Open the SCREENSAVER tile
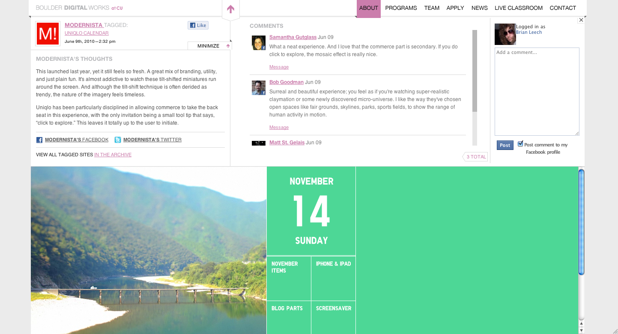The image size is (618, 334). coord(334,318)
